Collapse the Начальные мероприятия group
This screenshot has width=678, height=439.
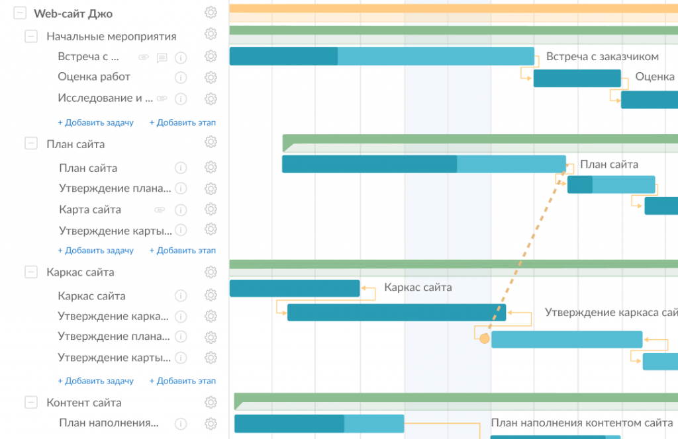[31, 36]
